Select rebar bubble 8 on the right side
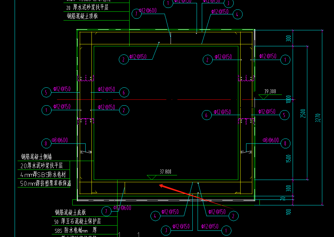This screenshot has height=237, width=334. (285, 143)
